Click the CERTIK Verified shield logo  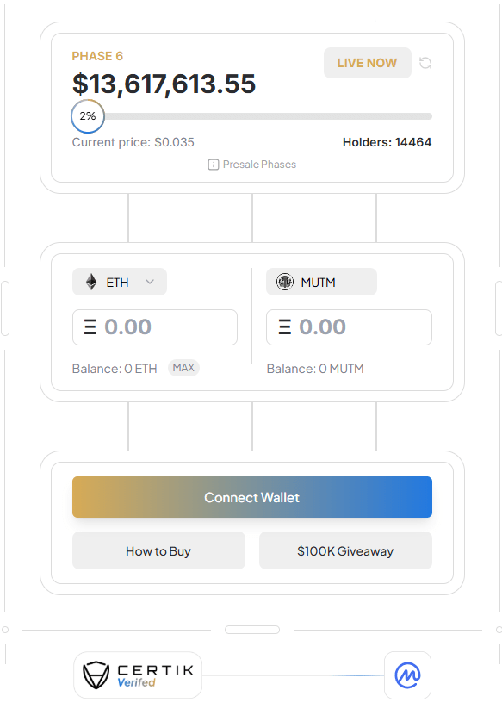click(93, 675)
